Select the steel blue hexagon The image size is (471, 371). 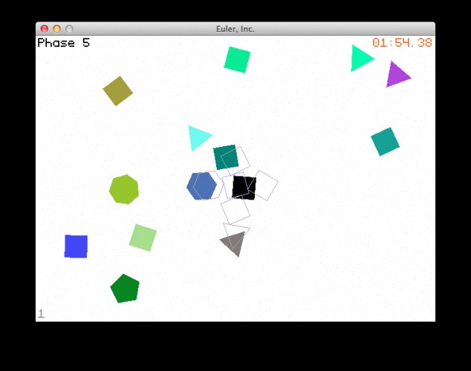[201, 186]
